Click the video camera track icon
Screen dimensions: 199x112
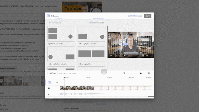49,88
